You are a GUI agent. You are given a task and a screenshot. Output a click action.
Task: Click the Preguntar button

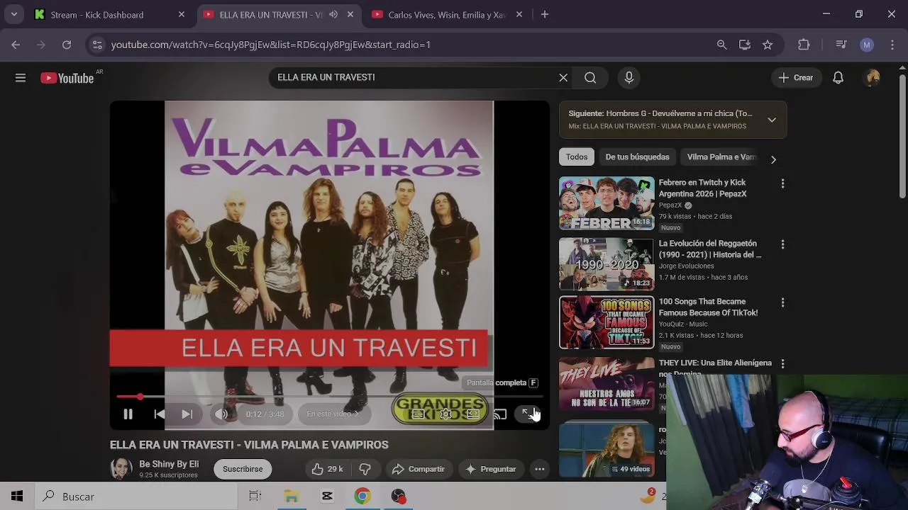[491, 469]
